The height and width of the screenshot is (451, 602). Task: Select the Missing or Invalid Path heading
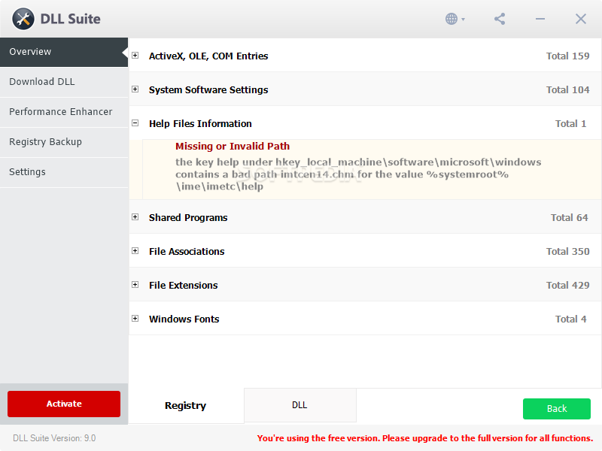[233, 146]
